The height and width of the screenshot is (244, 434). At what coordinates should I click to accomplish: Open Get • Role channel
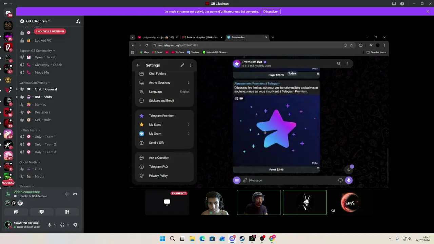click(50, 120)
